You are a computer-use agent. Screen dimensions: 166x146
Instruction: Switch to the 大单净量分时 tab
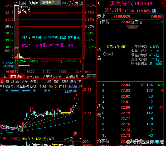click(52, 76)
